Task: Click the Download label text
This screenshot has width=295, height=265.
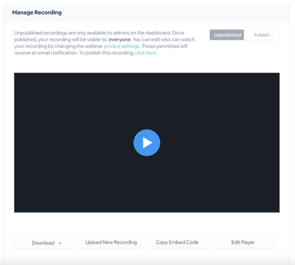Action: point(43,243)
